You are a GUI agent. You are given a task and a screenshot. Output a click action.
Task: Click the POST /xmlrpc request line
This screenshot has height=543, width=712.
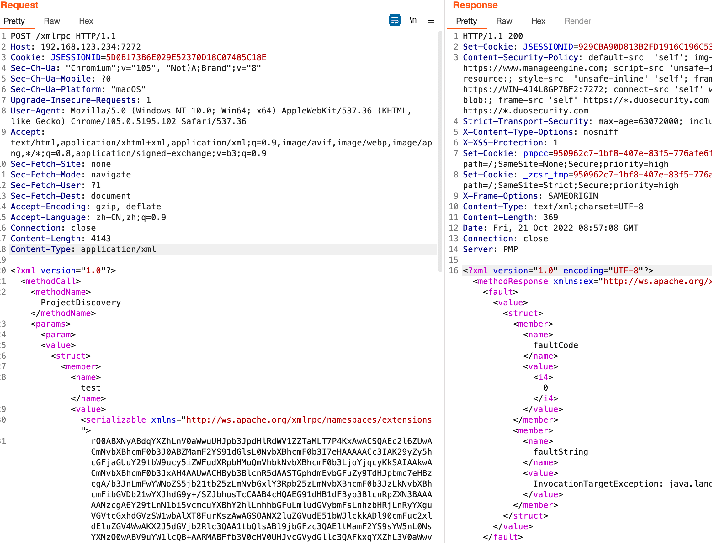[x=63, y=36]
